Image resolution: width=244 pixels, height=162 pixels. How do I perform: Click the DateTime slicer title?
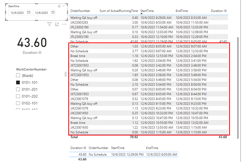[x=14, y=6]
